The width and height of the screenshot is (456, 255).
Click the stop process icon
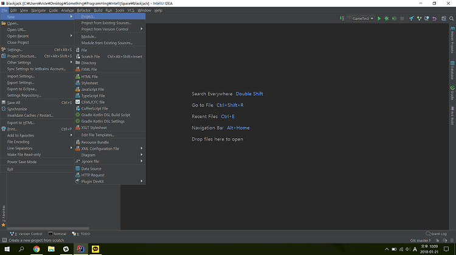tap(402, 19)
